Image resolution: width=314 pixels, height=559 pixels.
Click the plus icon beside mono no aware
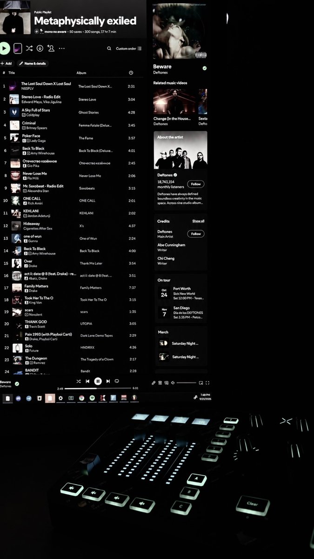[37, 31]
